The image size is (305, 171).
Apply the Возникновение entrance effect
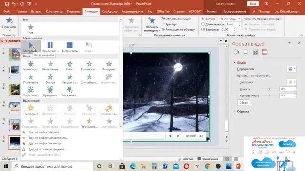click(x=30, y=66)
